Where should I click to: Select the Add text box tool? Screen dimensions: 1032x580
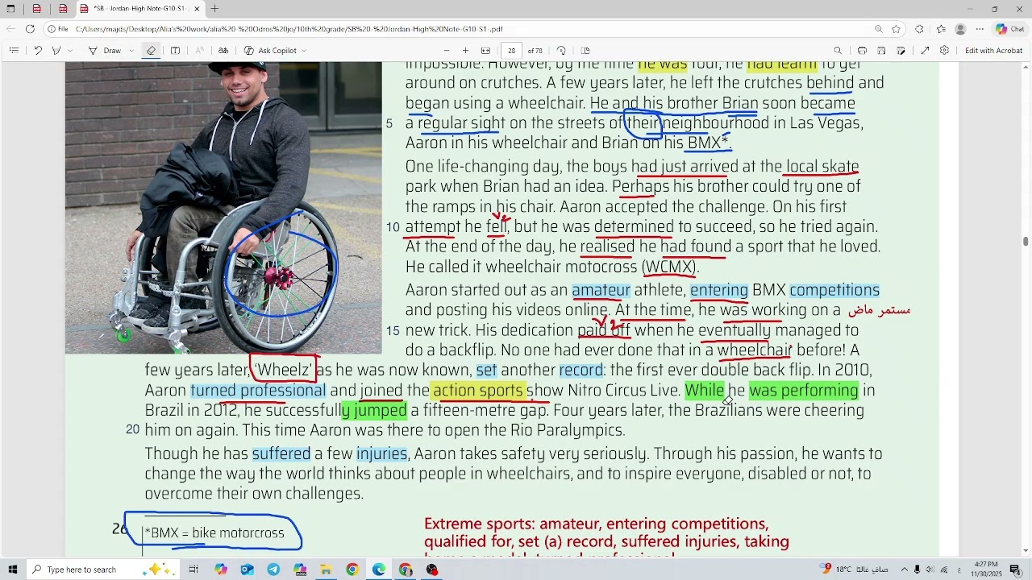(x=175, y=50)
